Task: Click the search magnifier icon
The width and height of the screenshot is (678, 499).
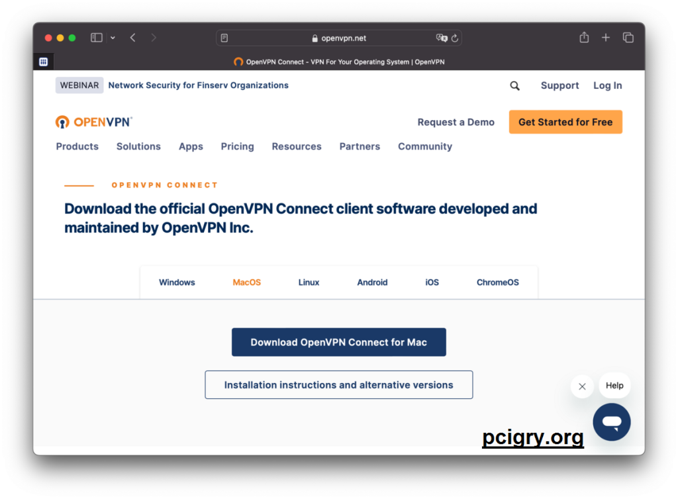Action: 514,85
